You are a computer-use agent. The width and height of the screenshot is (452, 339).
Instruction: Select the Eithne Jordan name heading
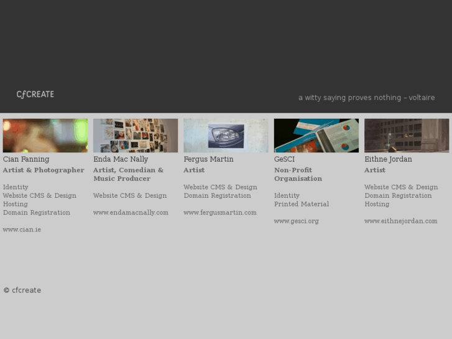point(388,159)
